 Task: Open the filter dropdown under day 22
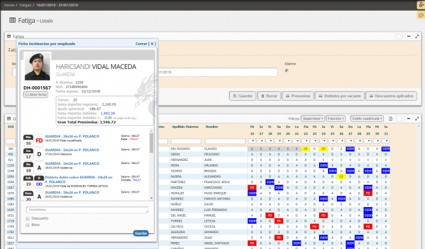click(x=306, y=141)
